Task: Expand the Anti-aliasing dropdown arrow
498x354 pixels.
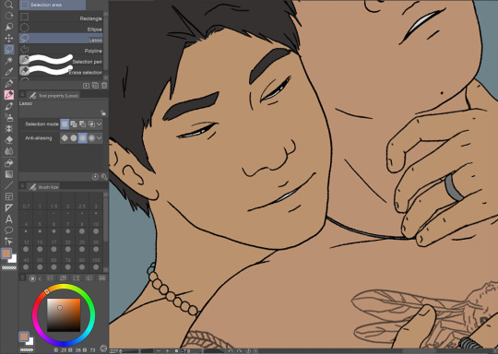Action: [99, 138]
